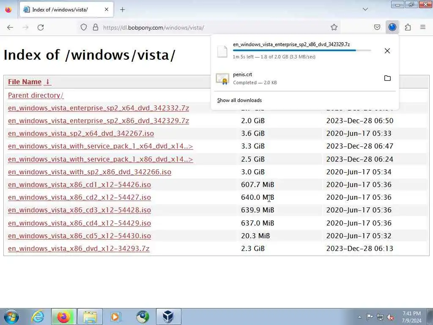Download en_windows_vista_x86_cd5_x12-54430.iso
433x325 pixels.
(79, 236)
